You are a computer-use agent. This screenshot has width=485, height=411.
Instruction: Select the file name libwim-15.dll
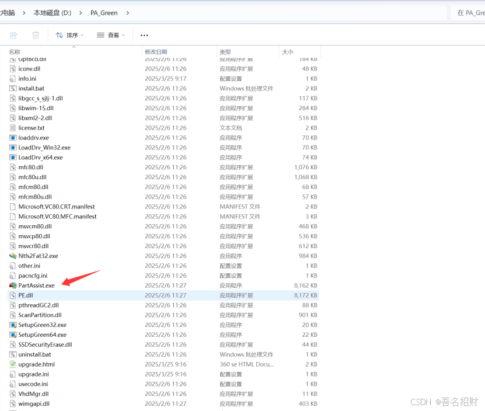(x=36, y=109)
